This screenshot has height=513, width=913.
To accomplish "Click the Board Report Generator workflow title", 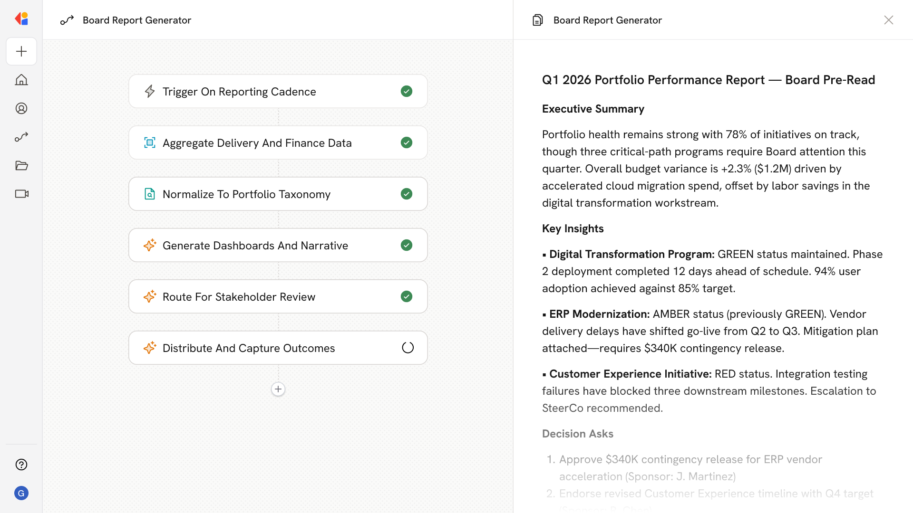I will [137, 20].
